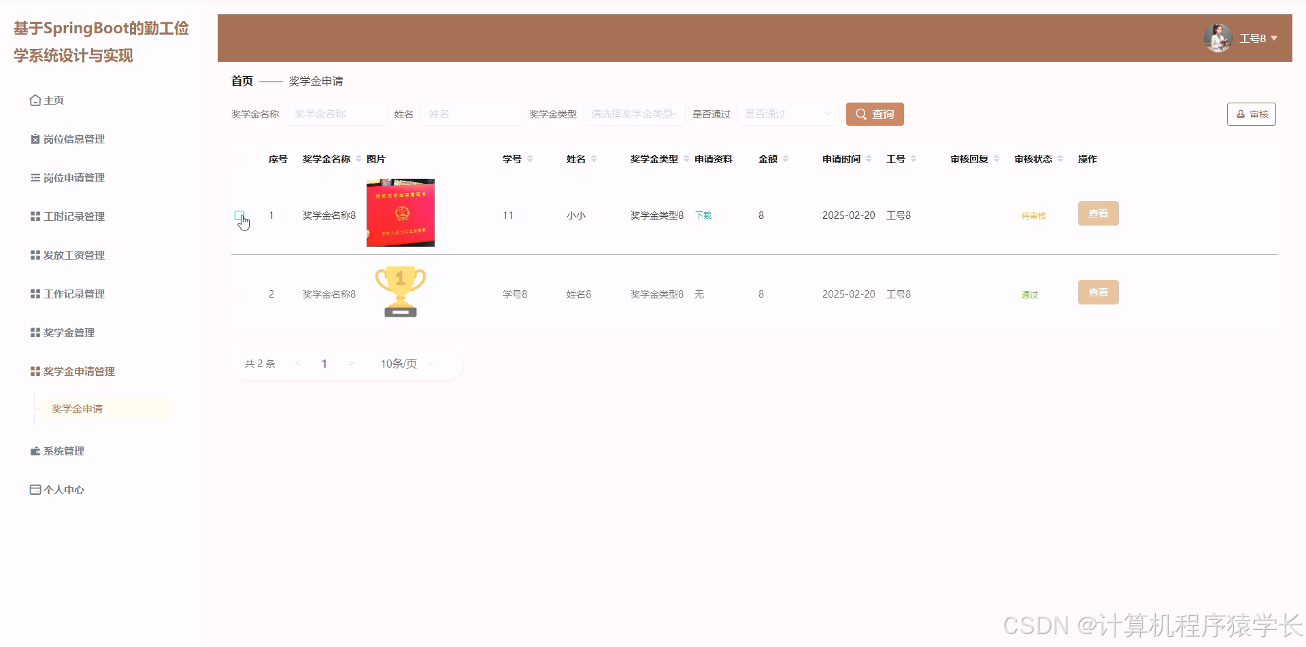
Task: Click the stamp icon in the 审核 button
Action: click(x=1241, y=114)
